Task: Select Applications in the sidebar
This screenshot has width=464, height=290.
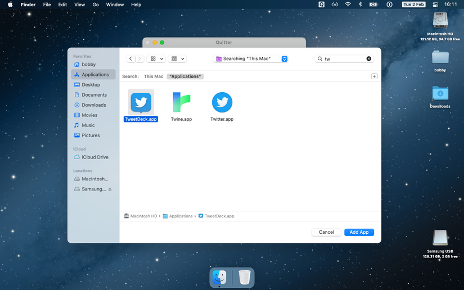Action: (93, 75)
